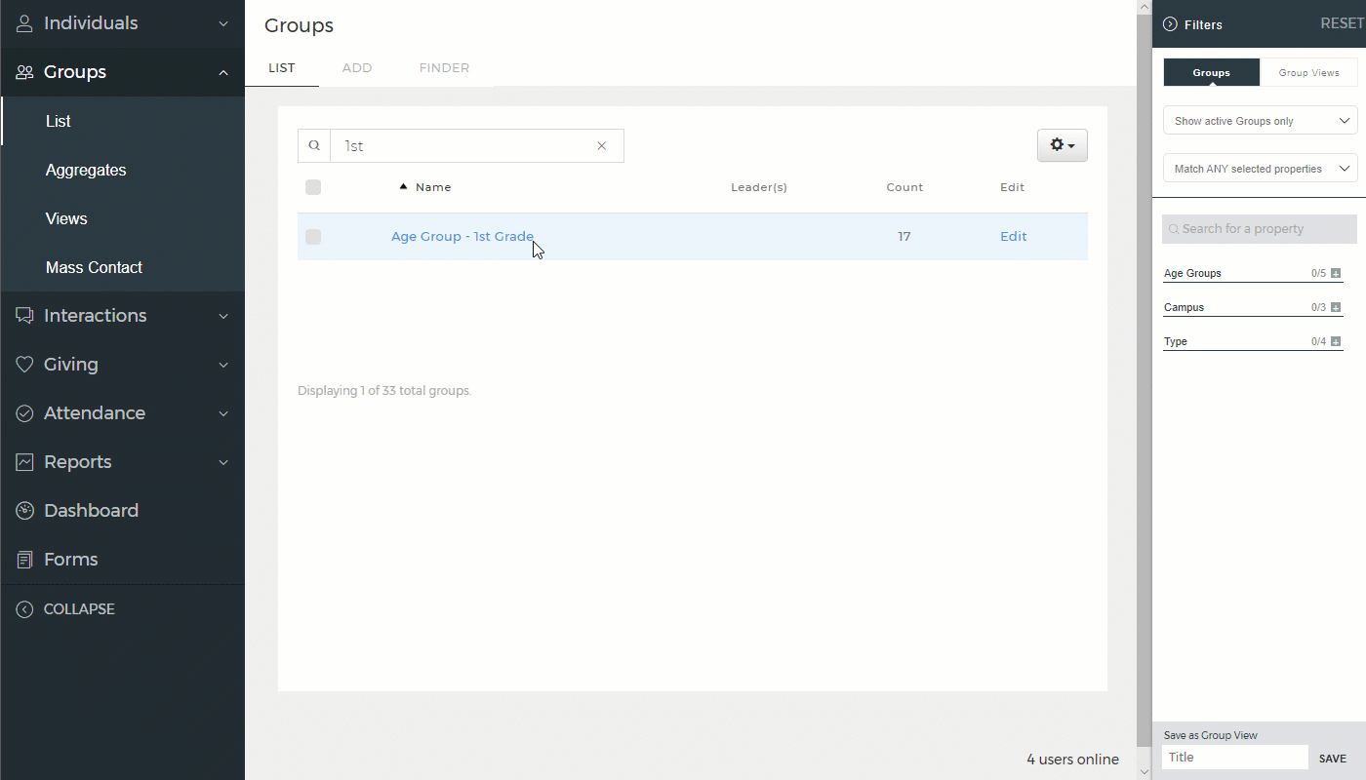This screenshot has width=1366, height=780.
Task: Clear the search box with X icon
Action: (602, 146)
